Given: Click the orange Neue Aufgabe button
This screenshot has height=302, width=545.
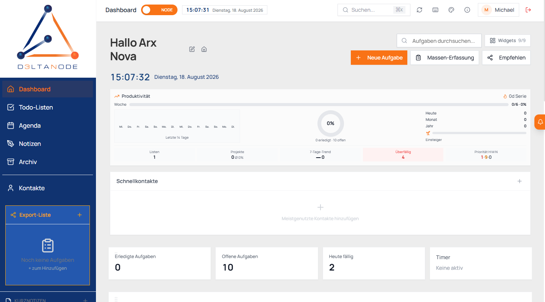Looking at the screenshot, I should click(379, 58).
